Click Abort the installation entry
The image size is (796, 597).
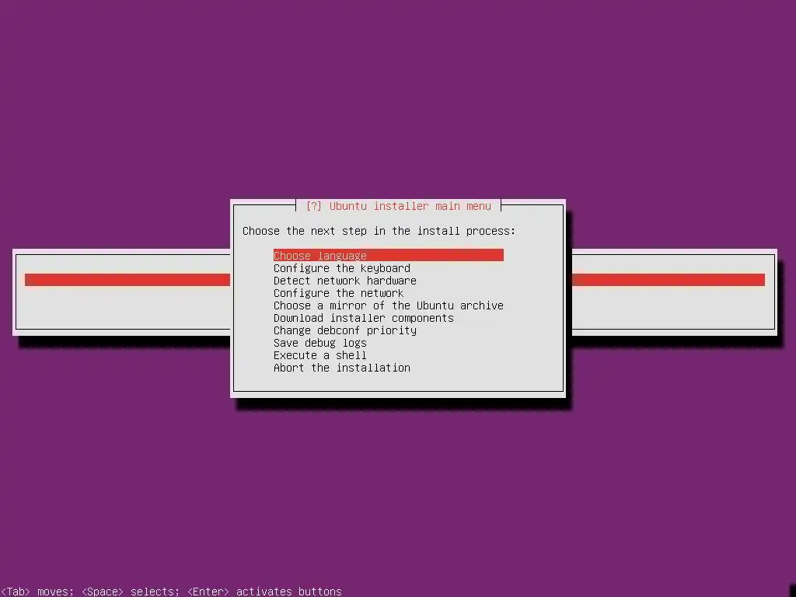(x=342, y=368)
